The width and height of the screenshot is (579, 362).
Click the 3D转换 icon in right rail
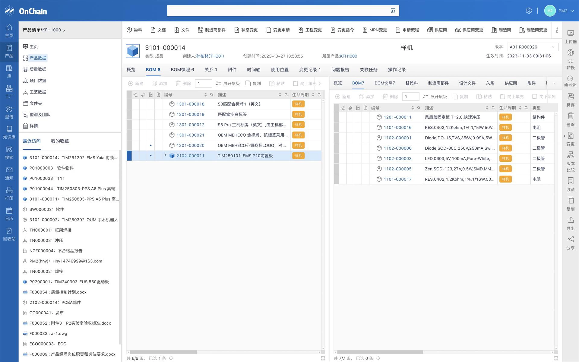[570, 60]
